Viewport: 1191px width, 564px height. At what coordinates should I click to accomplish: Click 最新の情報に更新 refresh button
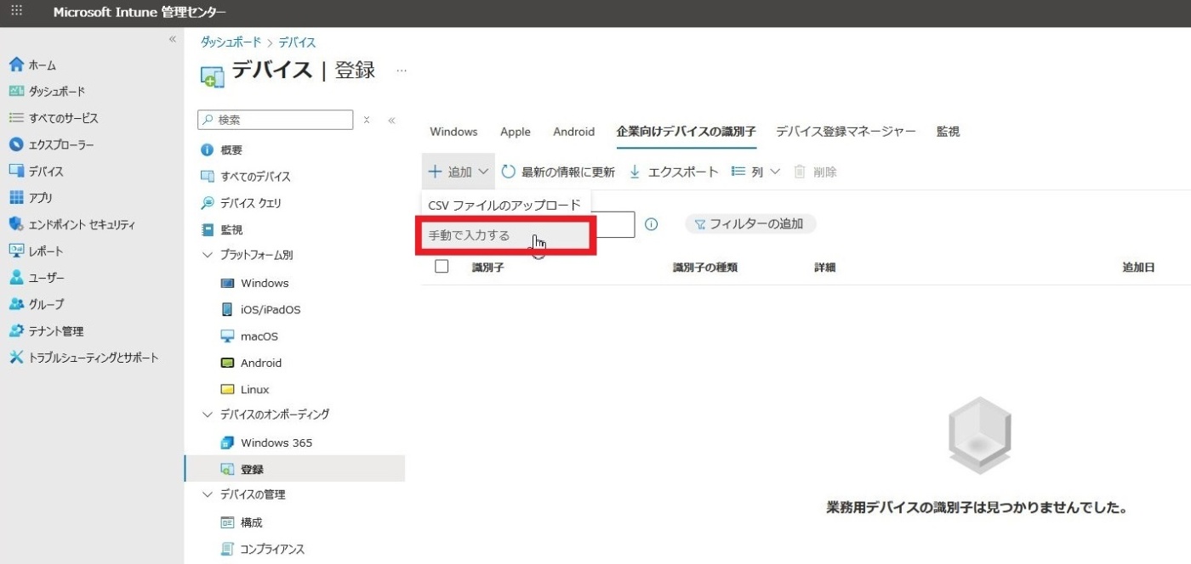558,172
